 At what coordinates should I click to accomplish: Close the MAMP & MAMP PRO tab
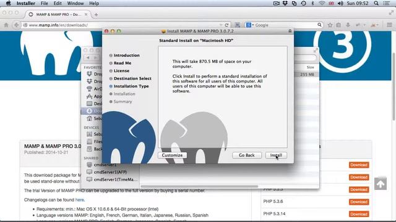coord(86,14)
